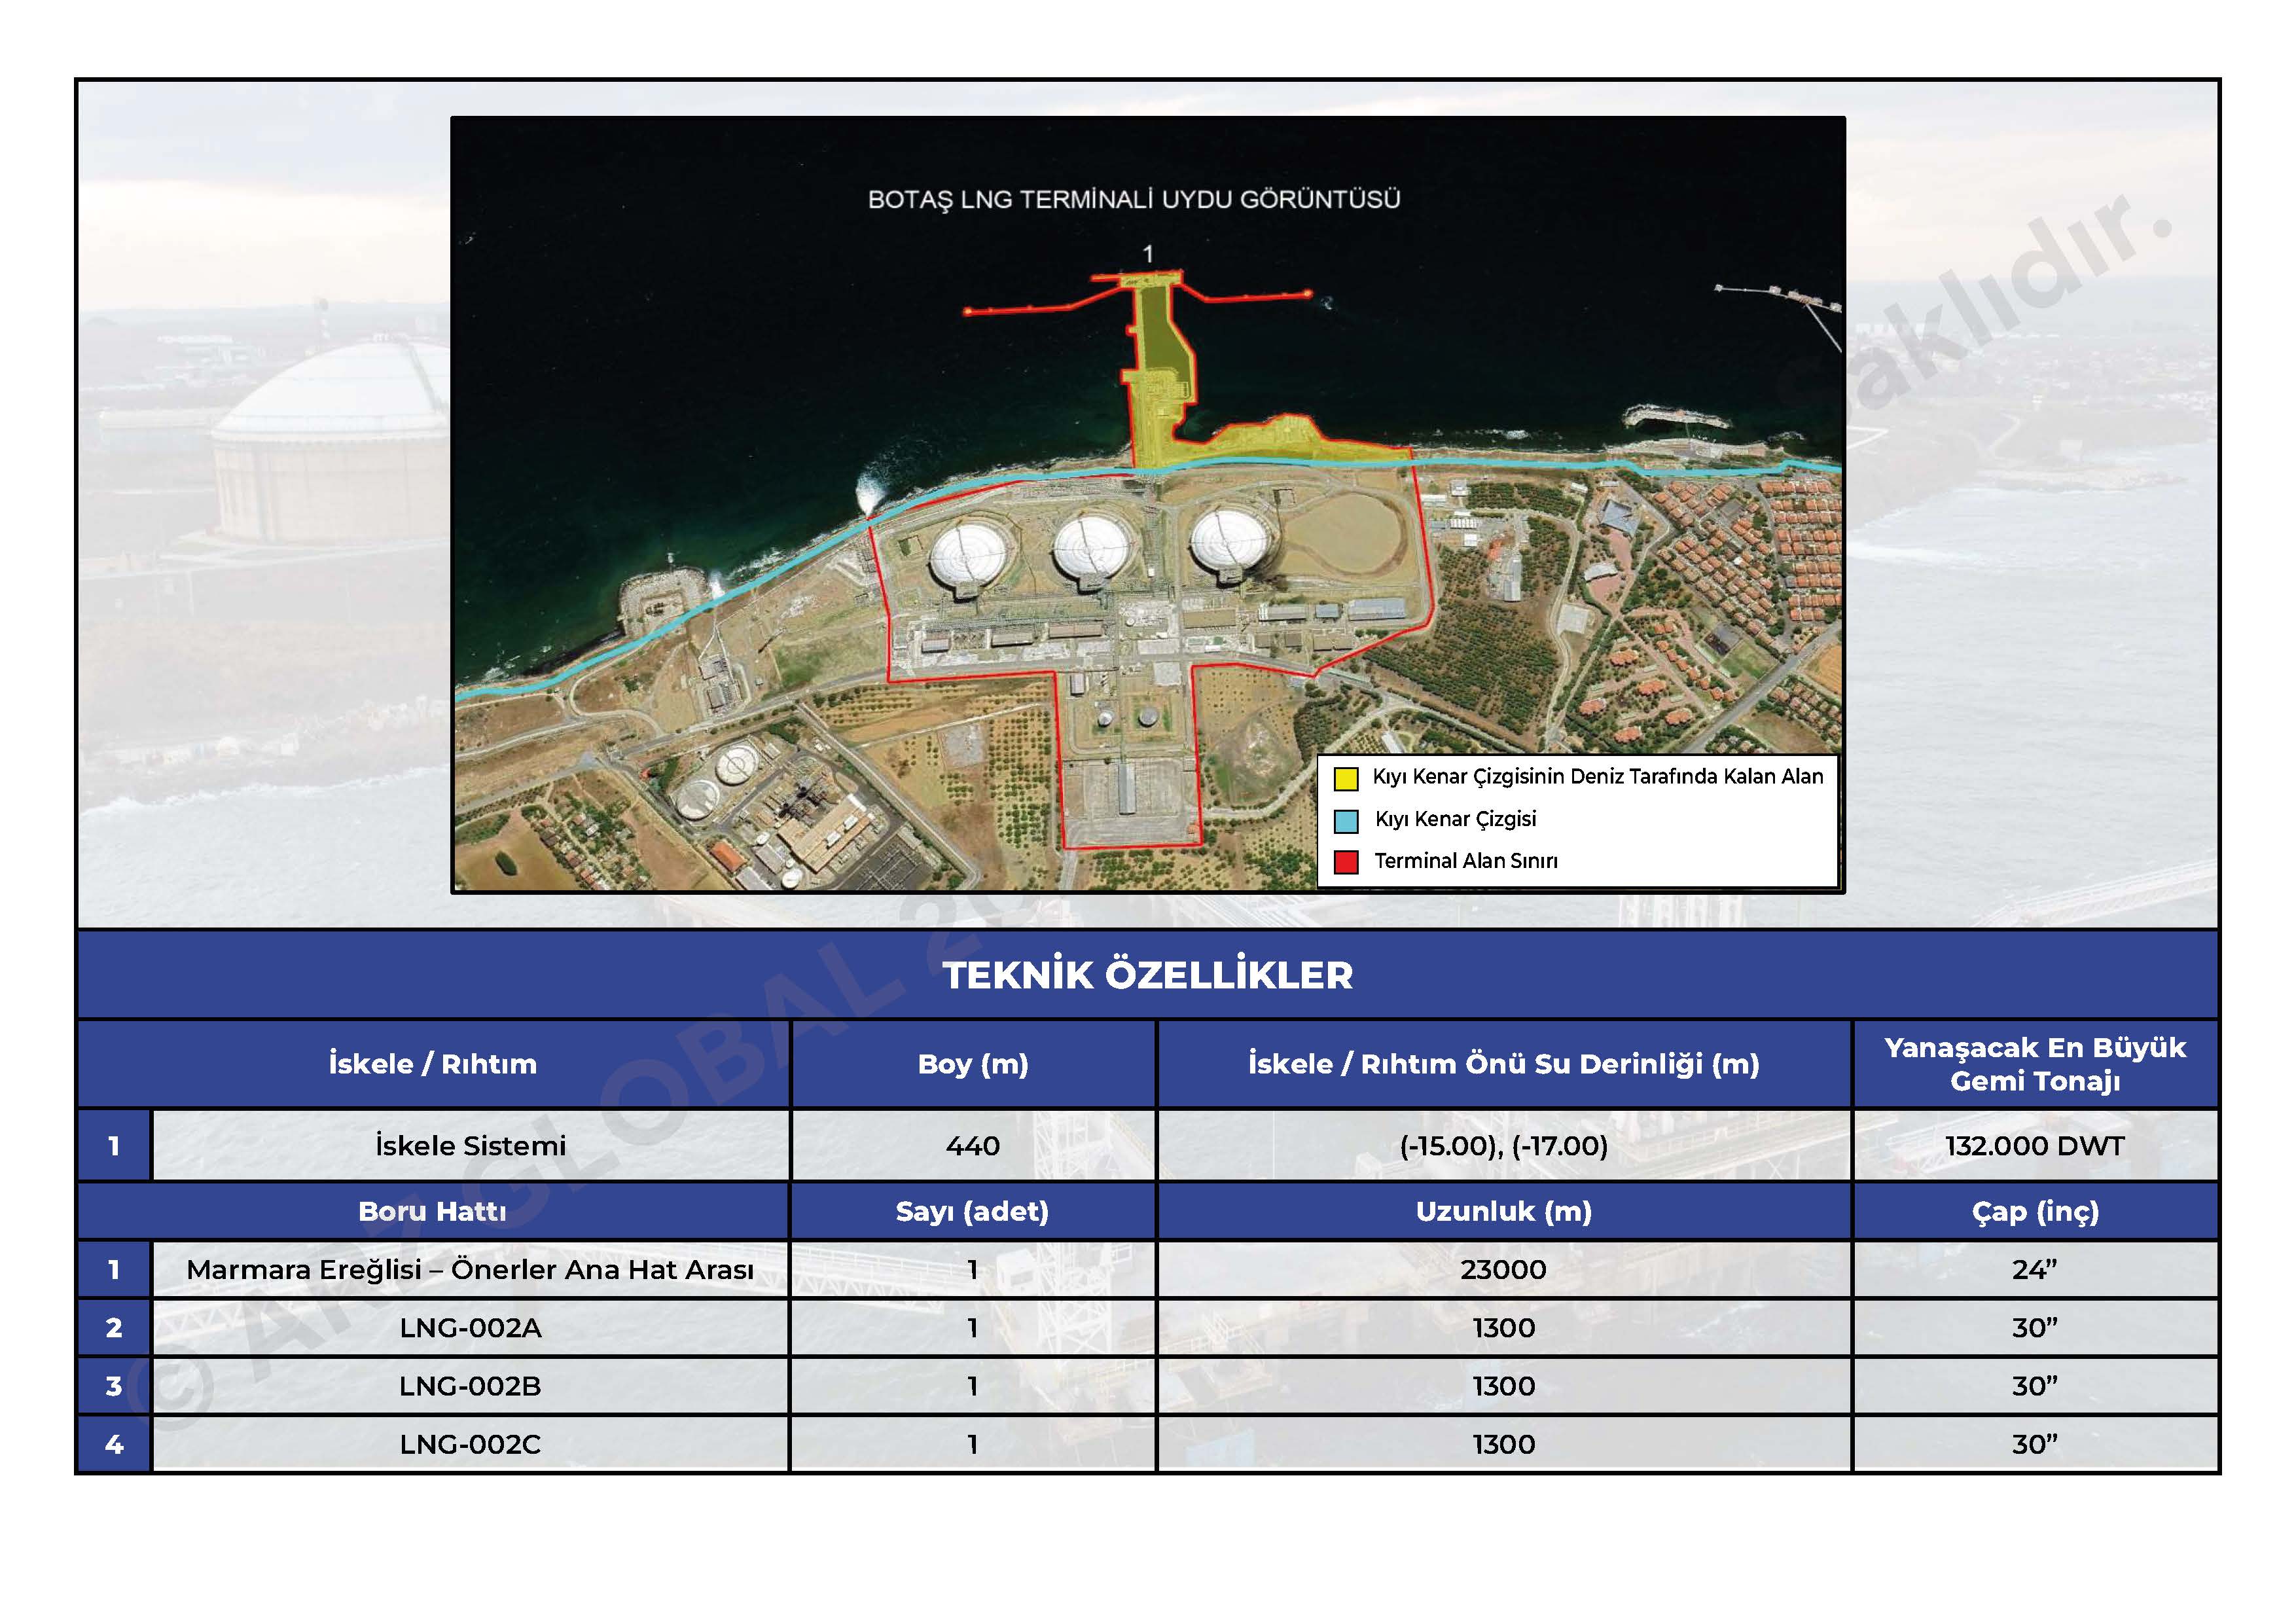Click the yellow legend color square
The image size is (2296, 1624).
1346,778
